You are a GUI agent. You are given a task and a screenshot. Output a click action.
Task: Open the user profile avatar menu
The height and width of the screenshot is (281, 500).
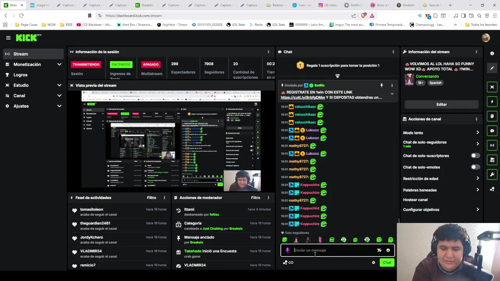click(486, 38)
